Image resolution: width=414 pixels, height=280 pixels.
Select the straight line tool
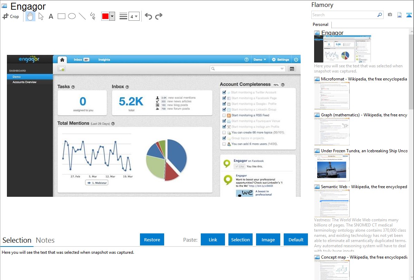(82, 16)
